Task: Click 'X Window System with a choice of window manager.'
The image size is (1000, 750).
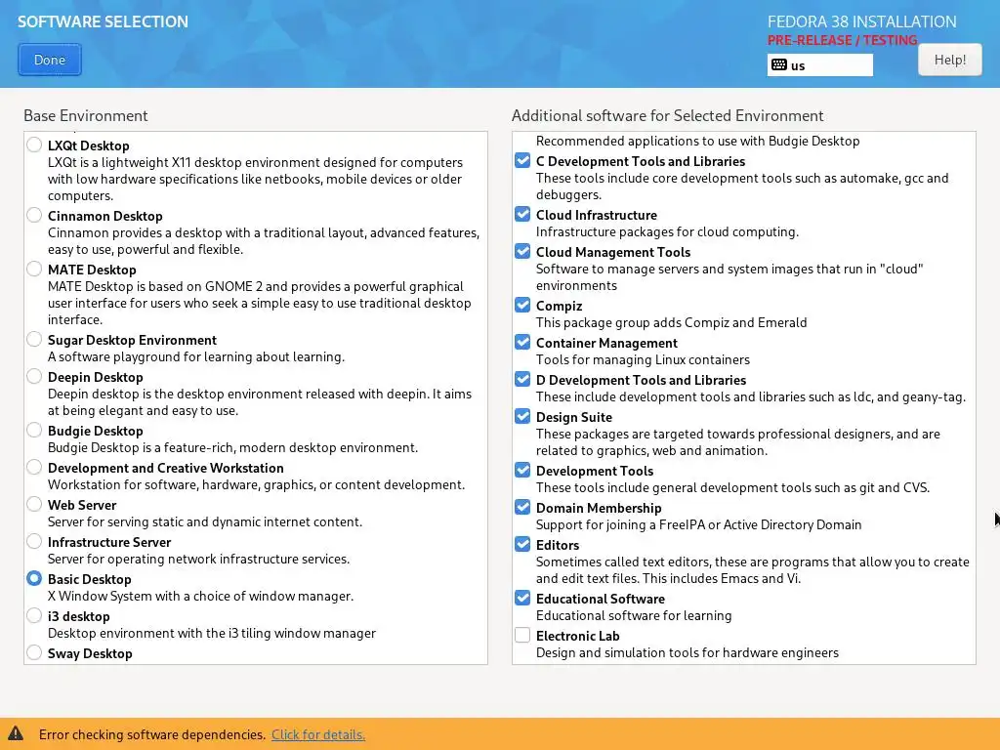Action: click(x=200, y=596)
